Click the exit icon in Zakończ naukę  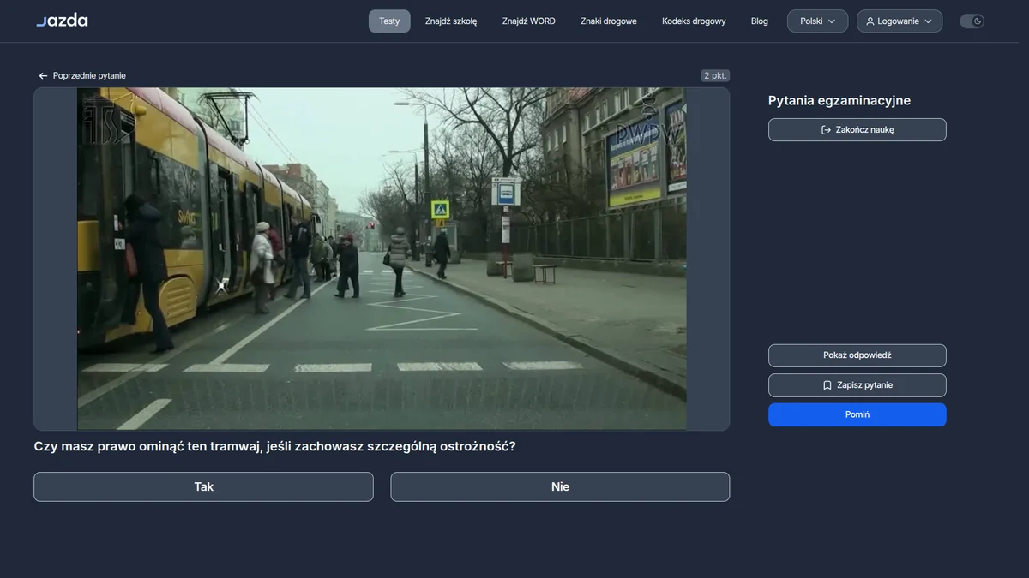tap(826, 130)
